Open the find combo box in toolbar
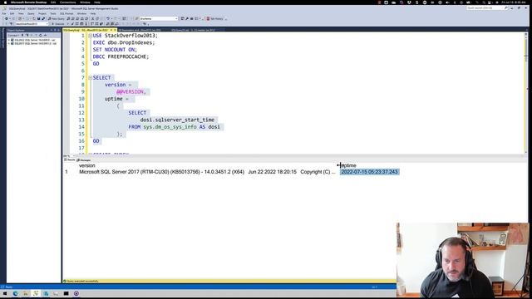This screenshot has height=299, width=532. point(159,18)
